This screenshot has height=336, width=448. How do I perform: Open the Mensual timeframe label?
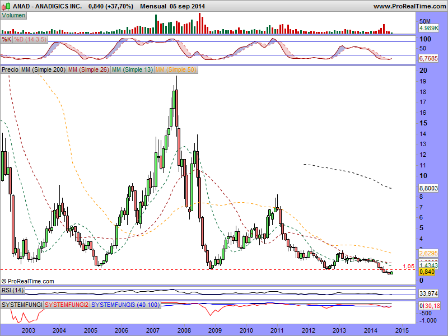(x=153, y=6)
